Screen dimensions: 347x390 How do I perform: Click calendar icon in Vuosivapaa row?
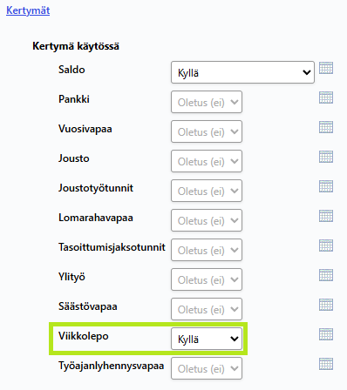pyautogui.click(x=326, y=127)
